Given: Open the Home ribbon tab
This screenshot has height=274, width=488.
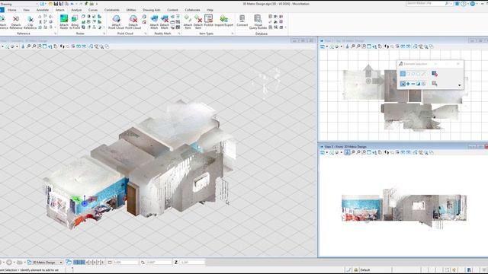Looking at the screenshot, I should (12, 10).
